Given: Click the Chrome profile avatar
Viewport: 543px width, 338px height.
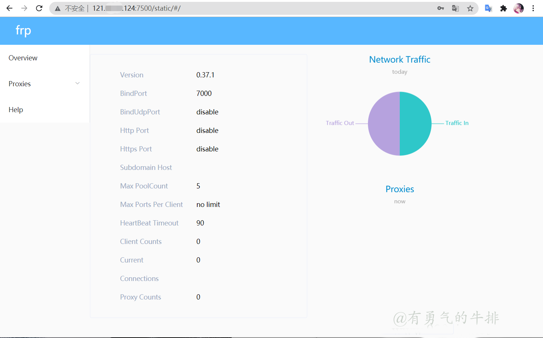Looking at the screenshot, I should pos(519,8).
